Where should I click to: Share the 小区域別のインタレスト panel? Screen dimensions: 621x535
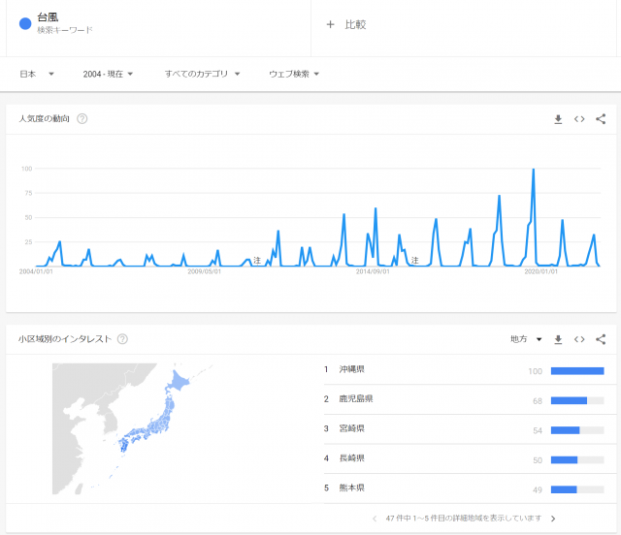point(601,339)
